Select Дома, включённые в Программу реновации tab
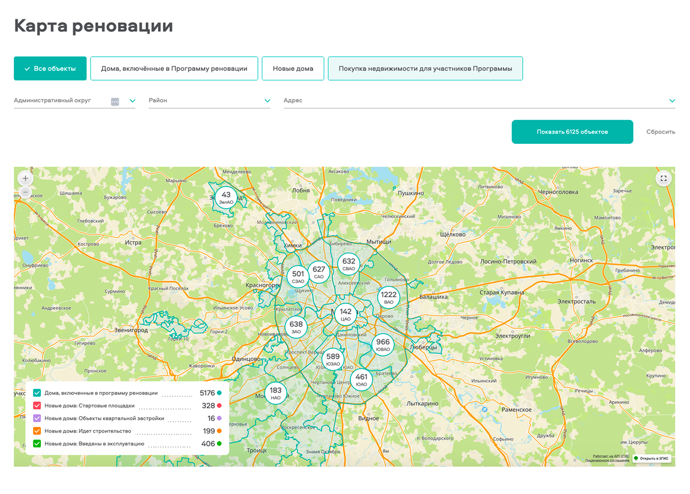 point(174,68)
